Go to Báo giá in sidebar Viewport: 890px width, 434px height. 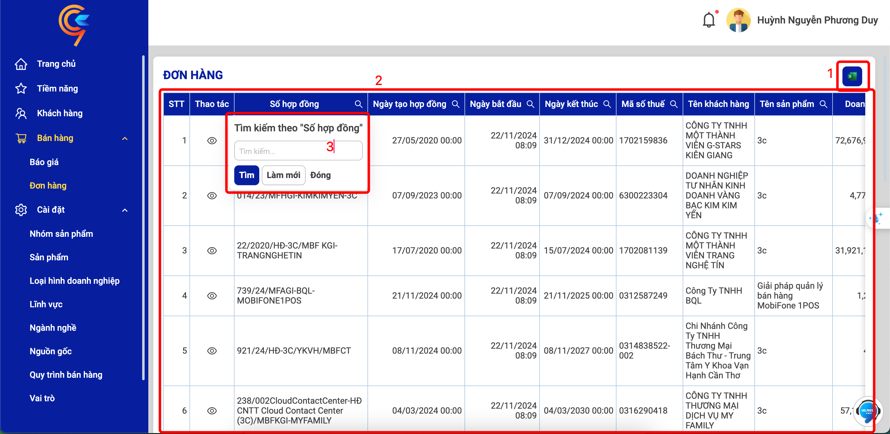(x=44, y=162)
